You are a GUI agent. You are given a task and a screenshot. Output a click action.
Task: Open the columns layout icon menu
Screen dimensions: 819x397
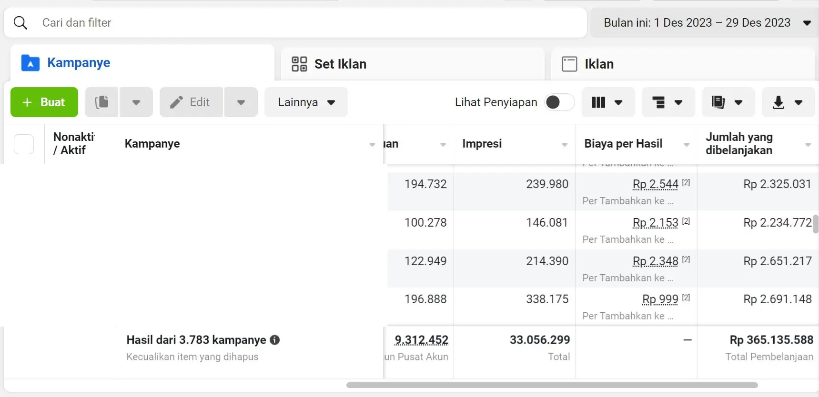[x=607, y=102]
